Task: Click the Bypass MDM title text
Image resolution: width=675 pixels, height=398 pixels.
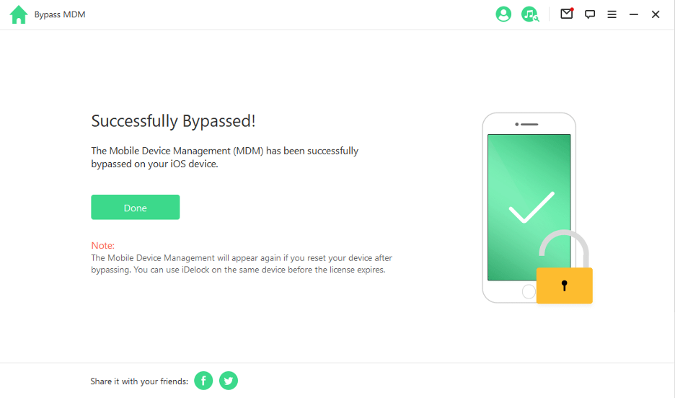Action: 60,14
